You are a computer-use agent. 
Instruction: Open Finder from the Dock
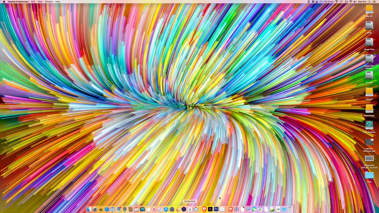click(x=89, y=209)
